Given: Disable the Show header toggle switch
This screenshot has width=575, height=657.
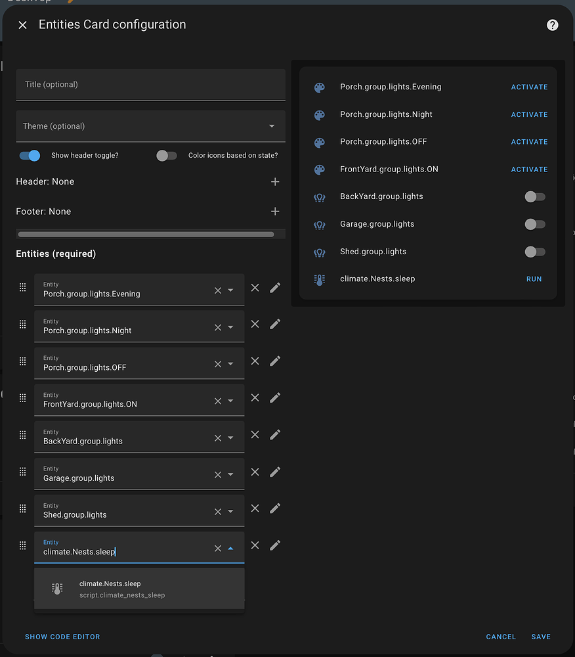Looking at the screenshot, I should [x=30, y=156].
